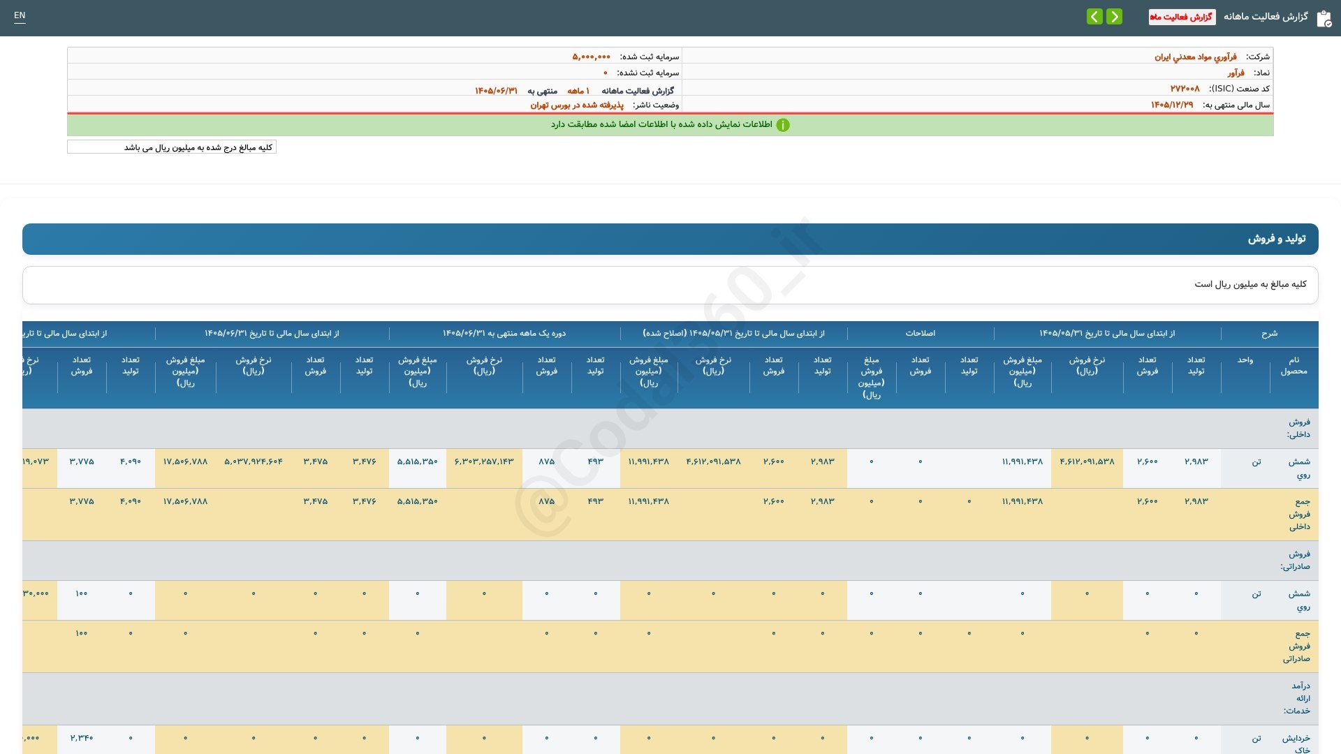Click sales amount ۵,۵۱۵,۳۵۰ in شمش روي row
Image resolution: width=1341 pixels, height=754 pixels.
coord(418,461)
